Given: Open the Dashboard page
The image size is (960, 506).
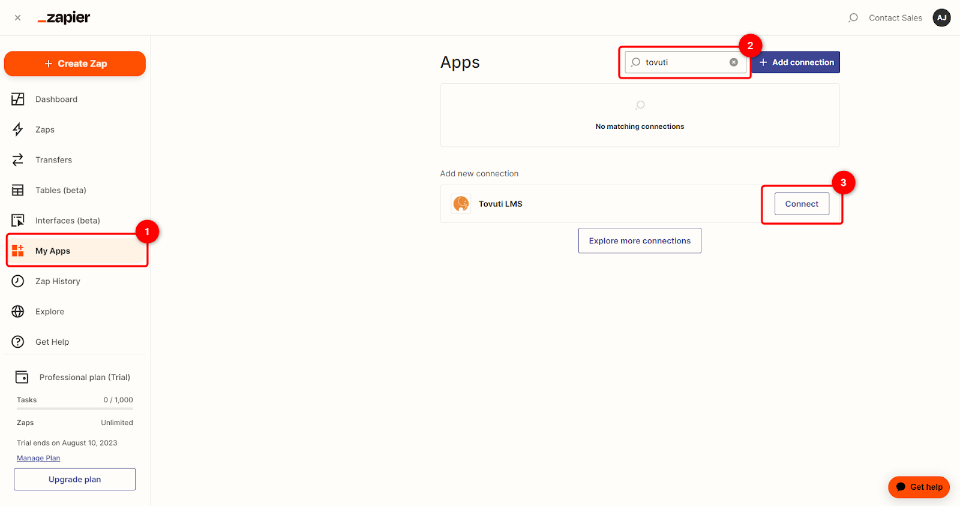Looking at the screenshot, I should [x=56, y=100].
